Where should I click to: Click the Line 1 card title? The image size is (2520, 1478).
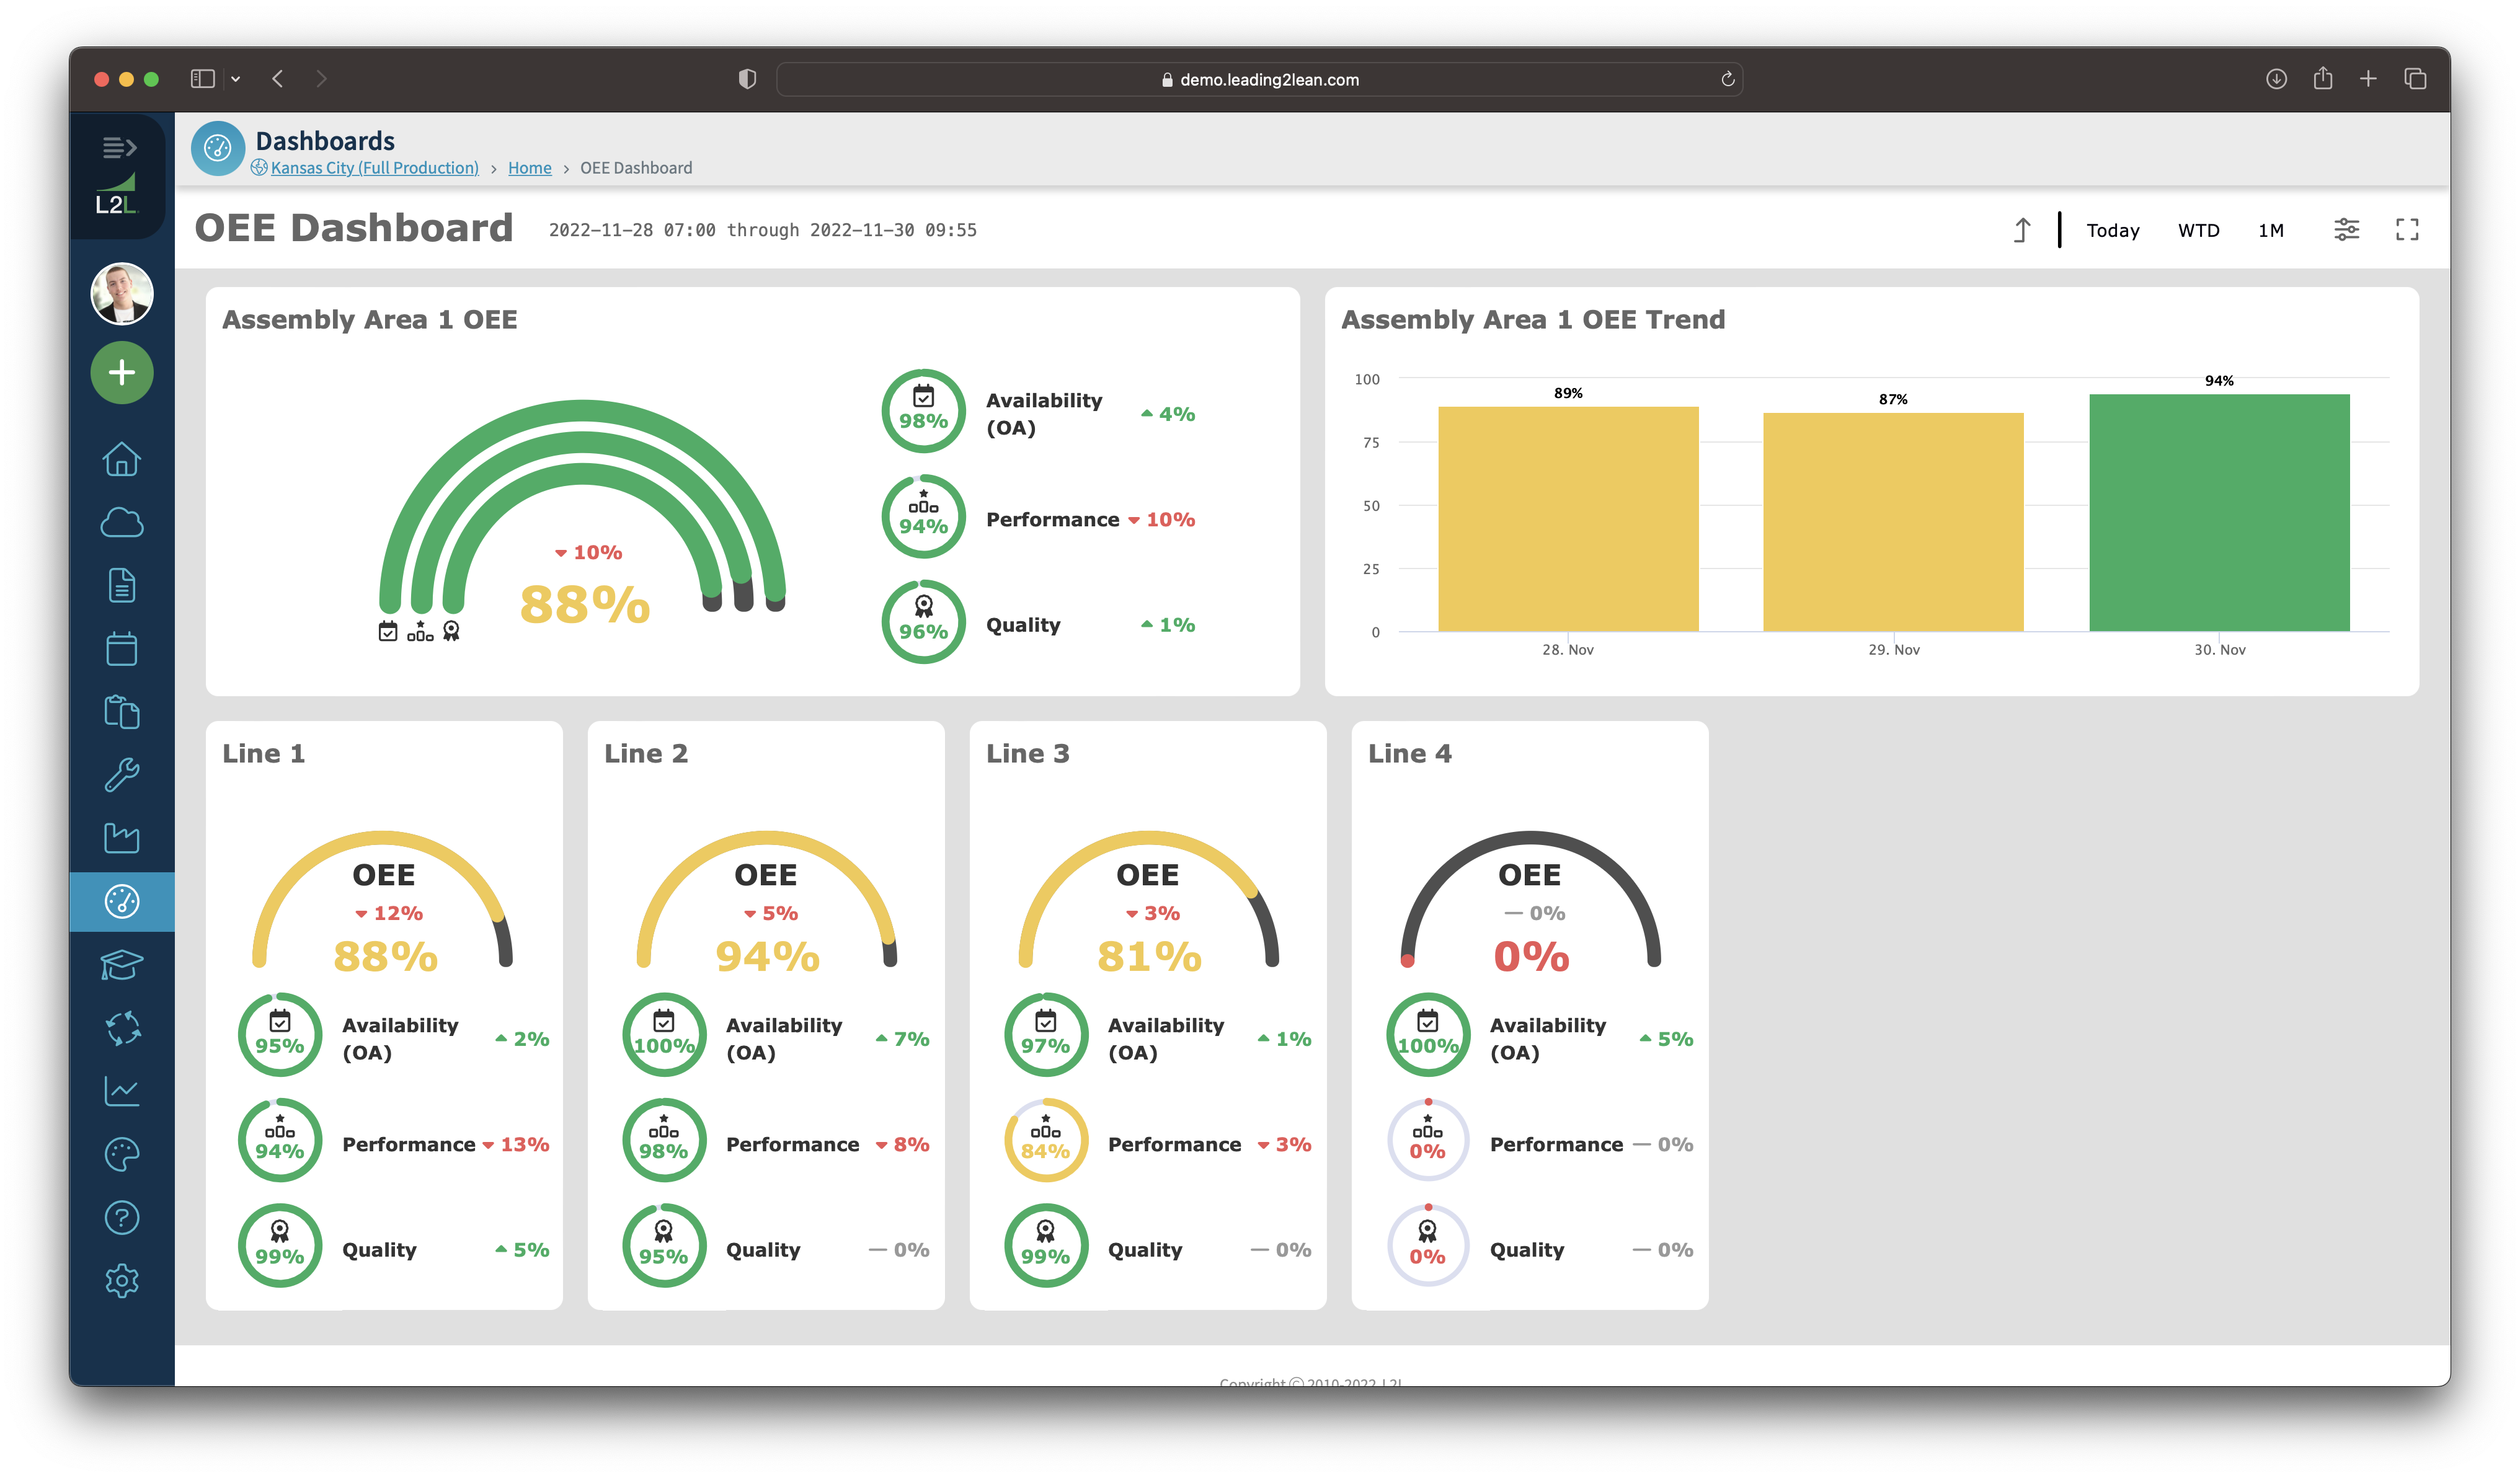pos(263,754)
